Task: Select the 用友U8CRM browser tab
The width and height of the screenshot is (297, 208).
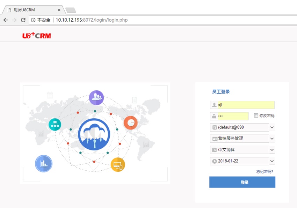Action: point(34,10)
